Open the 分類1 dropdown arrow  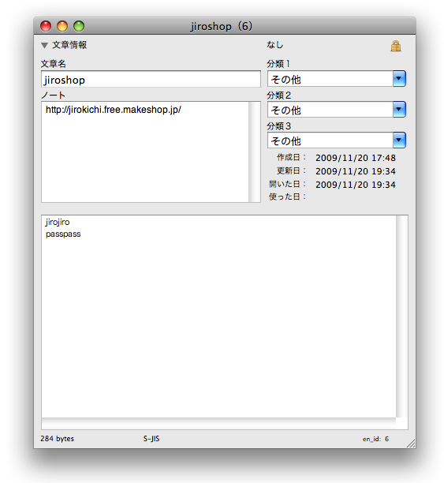point(399,79)
